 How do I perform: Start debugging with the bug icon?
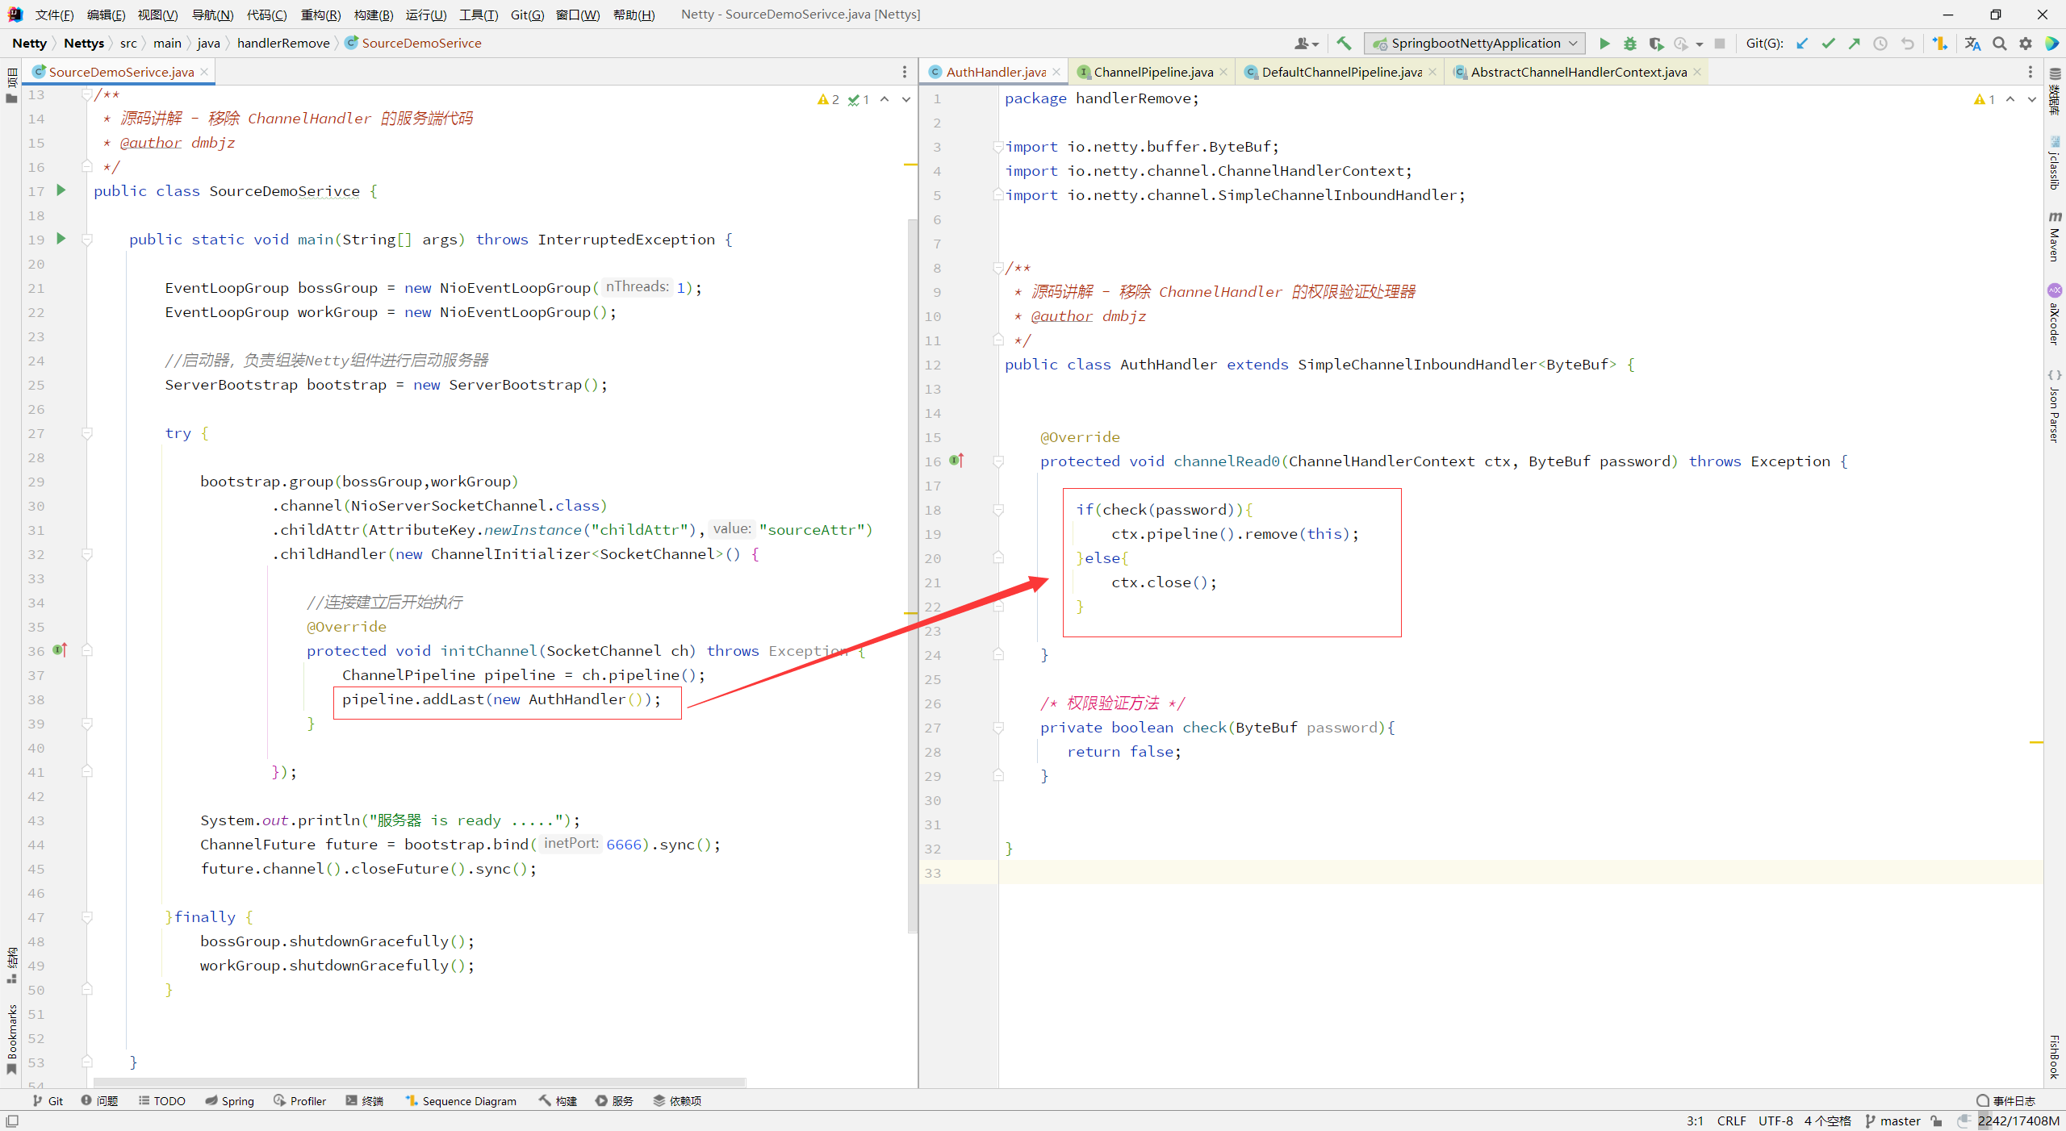click(x=1630, y=44)
